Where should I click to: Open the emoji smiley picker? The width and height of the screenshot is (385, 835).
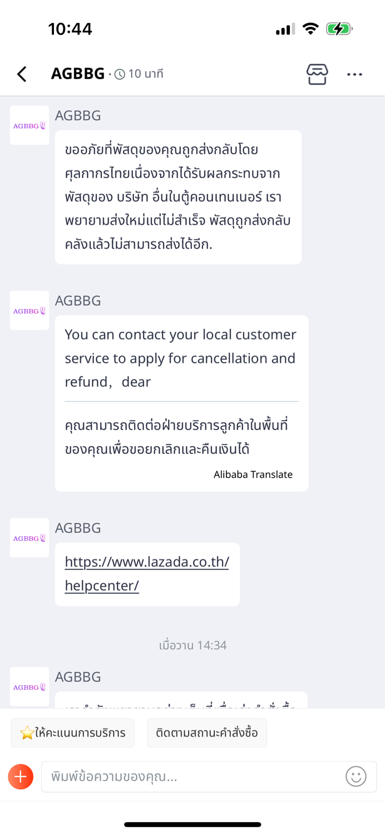(356, 777)
